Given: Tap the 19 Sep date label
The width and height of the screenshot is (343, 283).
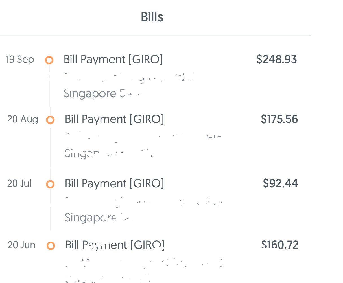Looking at the screenshot, I should 20,60.
